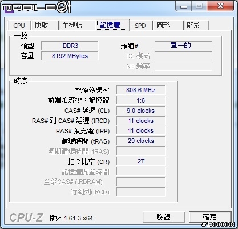Click the 2T command rate value
Image resolution: width=238 pixels, height=229 pixels.
tap(141, 161)
